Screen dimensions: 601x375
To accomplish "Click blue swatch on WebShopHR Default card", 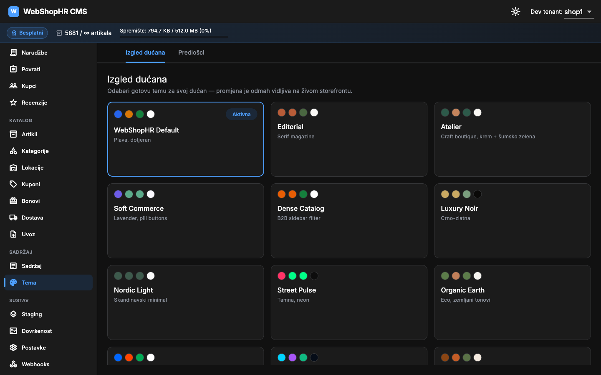I will 118,114.
